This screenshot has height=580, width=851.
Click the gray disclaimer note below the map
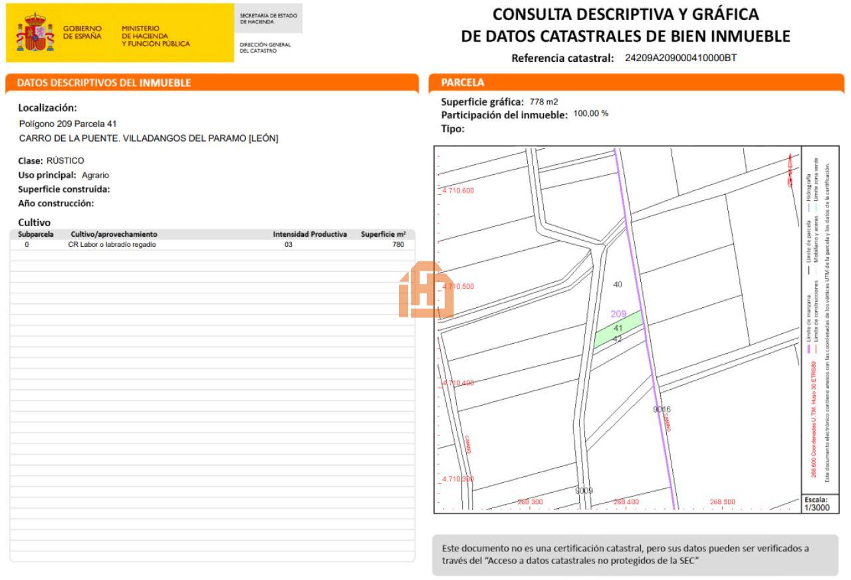635,555
